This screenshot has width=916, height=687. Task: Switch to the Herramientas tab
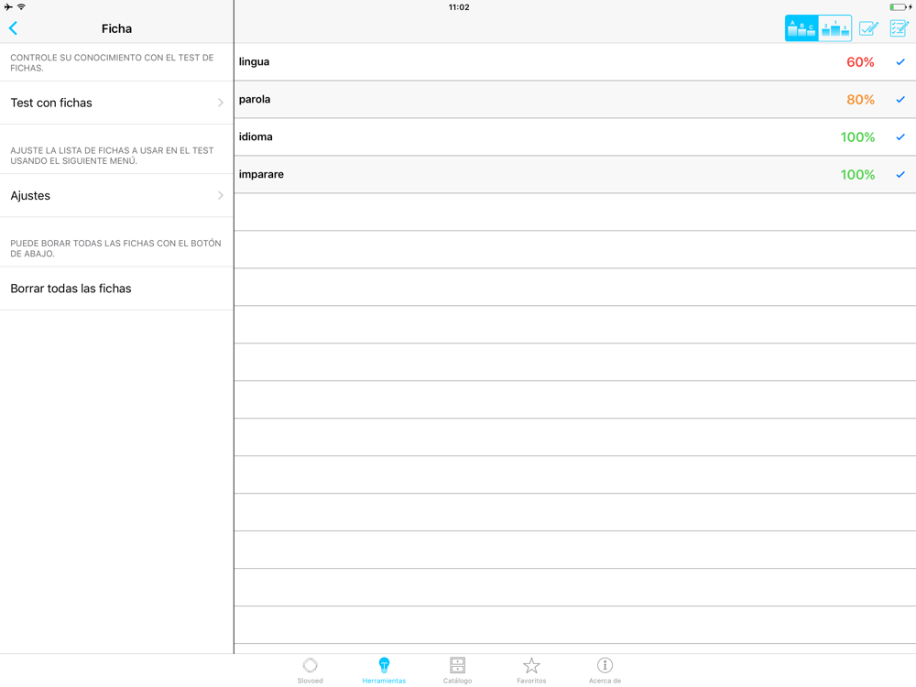(x=384, y=671)
